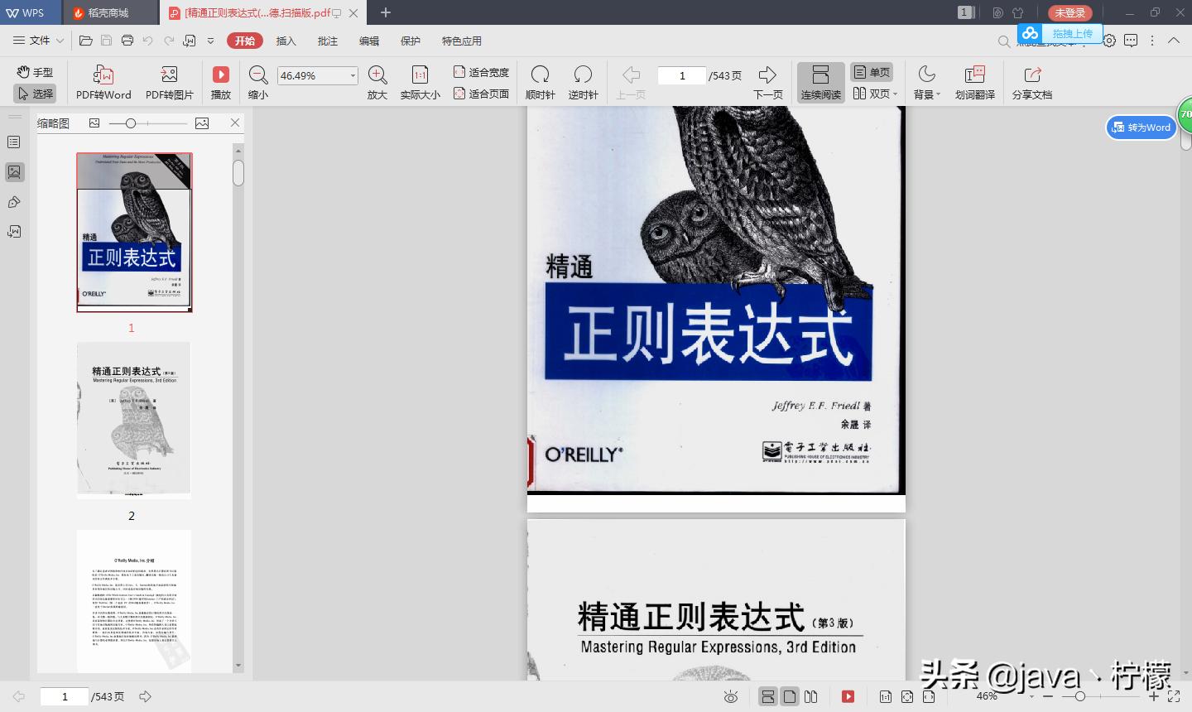Screen dimensions: 1192x712
Task: Open the zoom percentage dropdown
Action: (353, 75)
